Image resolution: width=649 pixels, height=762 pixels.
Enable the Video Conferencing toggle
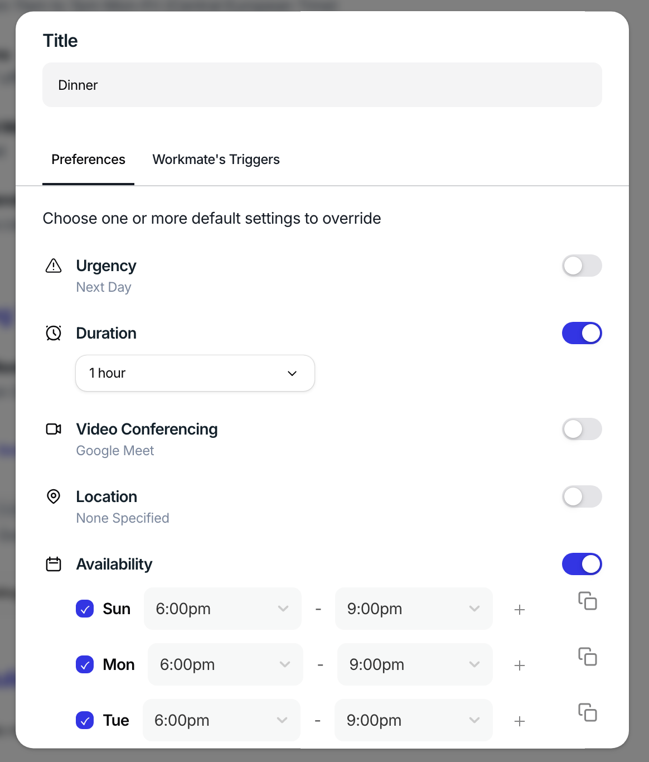coord(582,429)
